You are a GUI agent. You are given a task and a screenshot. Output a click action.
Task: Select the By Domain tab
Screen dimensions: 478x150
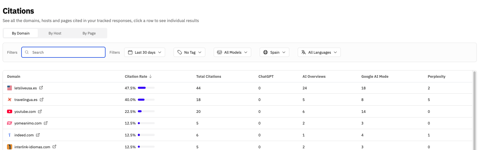point(21,33)
